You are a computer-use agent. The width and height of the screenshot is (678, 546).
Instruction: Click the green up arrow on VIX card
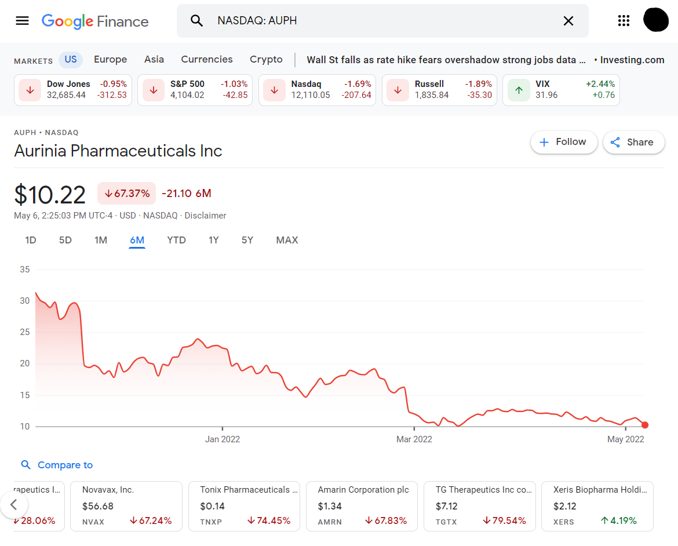click(518, 90)
